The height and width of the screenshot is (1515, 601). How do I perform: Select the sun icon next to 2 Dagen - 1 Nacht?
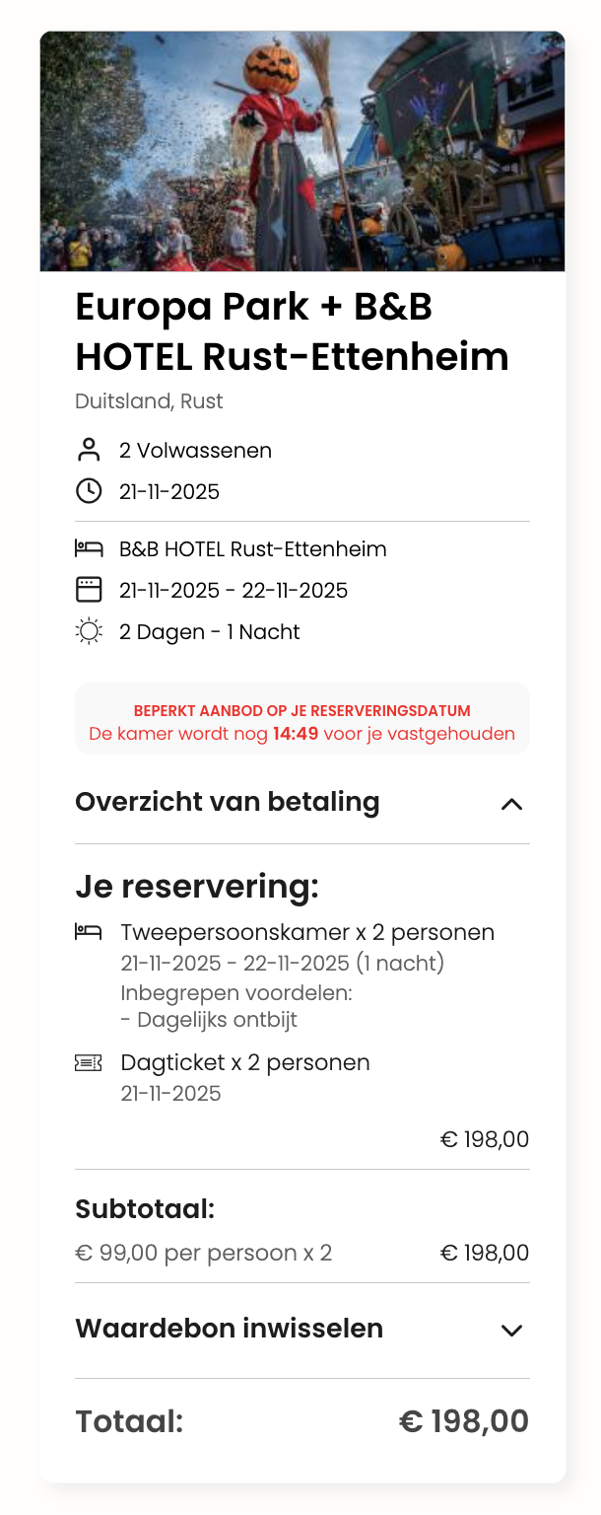[91, 631]
